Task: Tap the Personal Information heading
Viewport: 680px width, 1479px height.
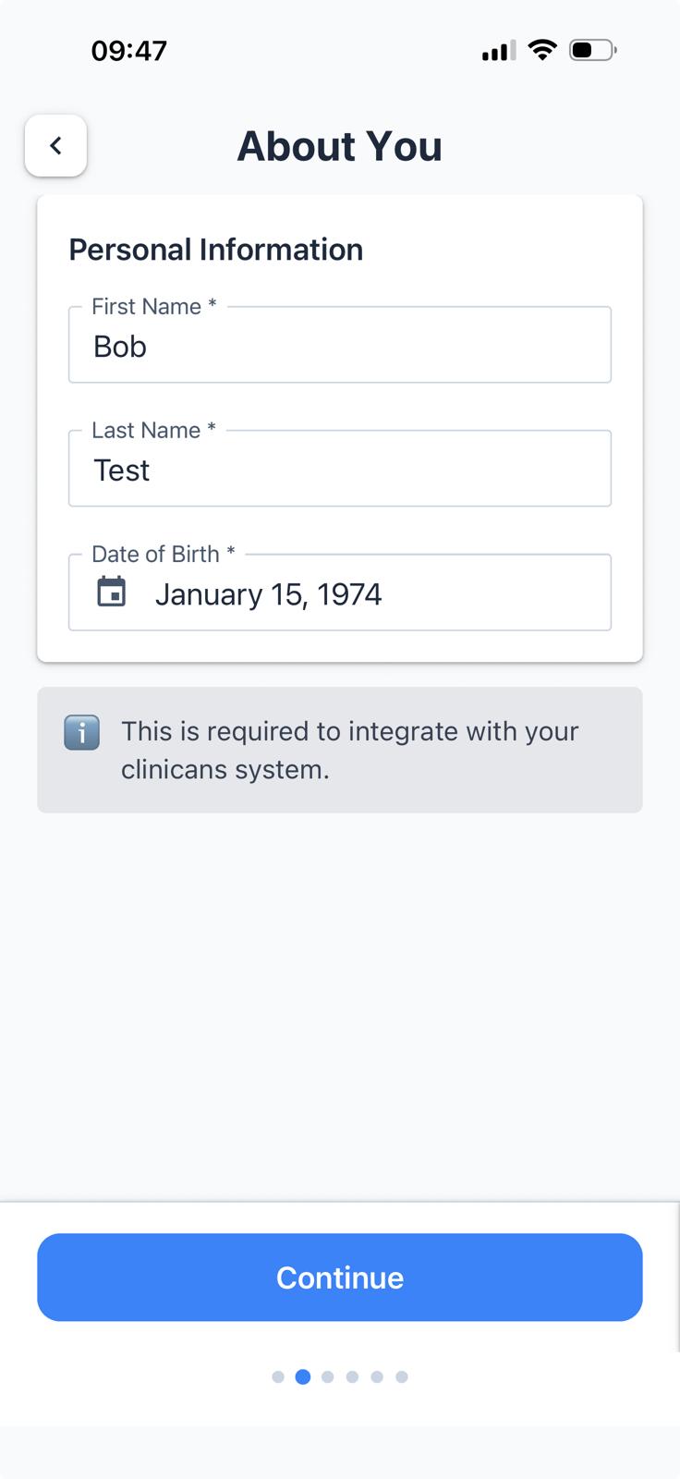Action: [x=215, y=250]
